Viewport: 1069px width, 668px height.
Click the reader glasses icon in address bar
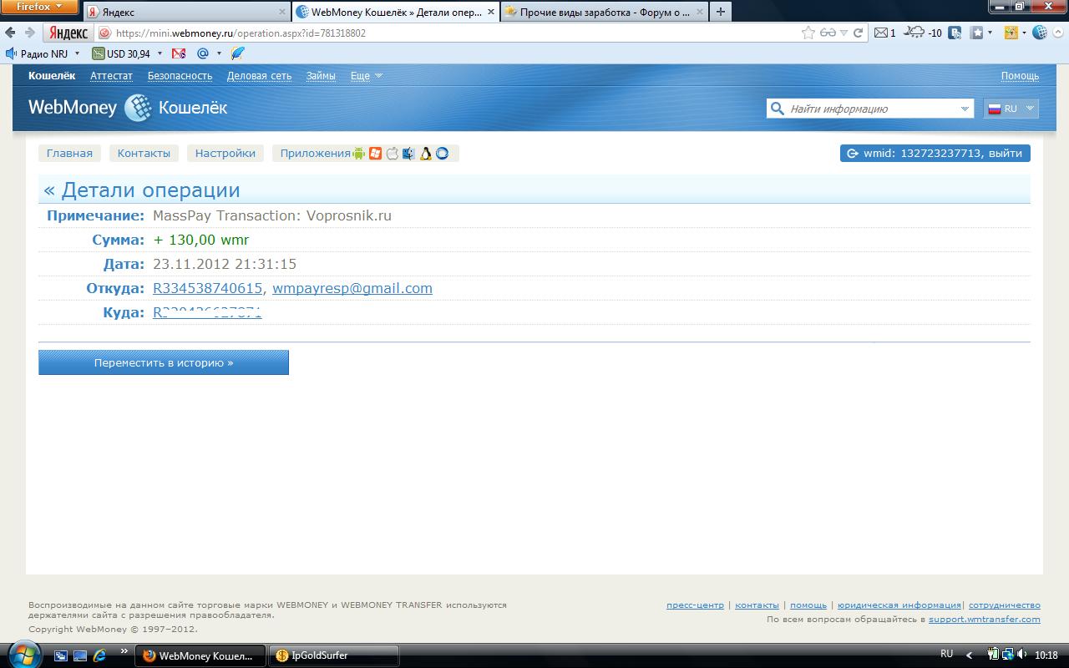pos(828,33)
